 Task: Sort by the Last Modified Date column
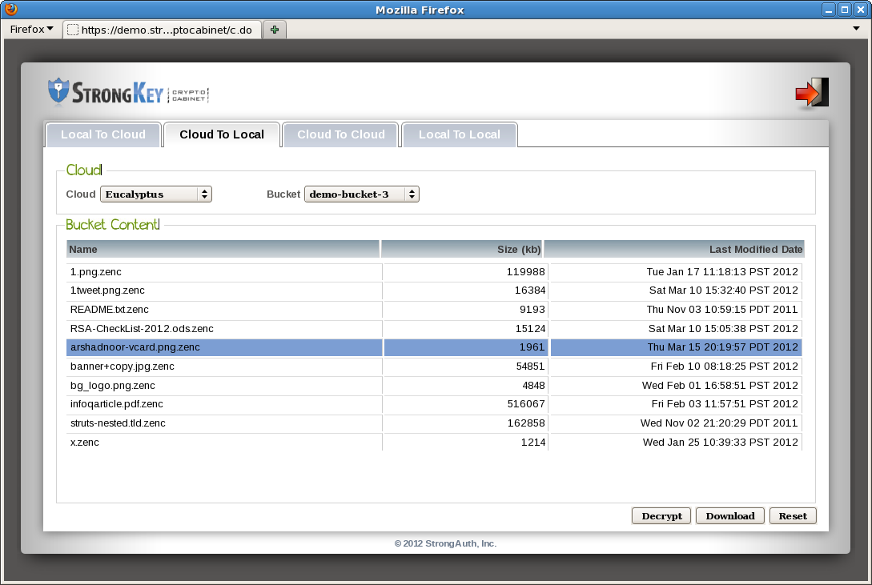(677, 249)
